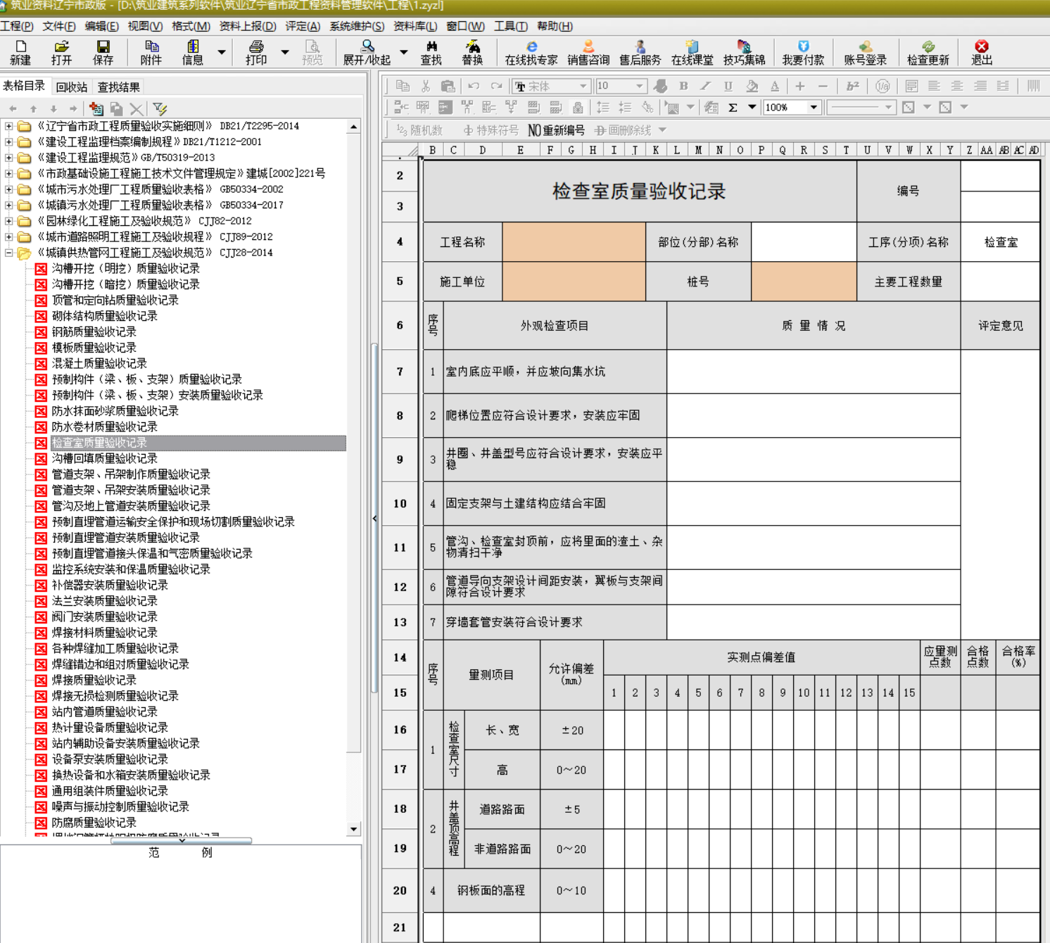
Task: Click 检查更新 check for updates
Action: 928,53
